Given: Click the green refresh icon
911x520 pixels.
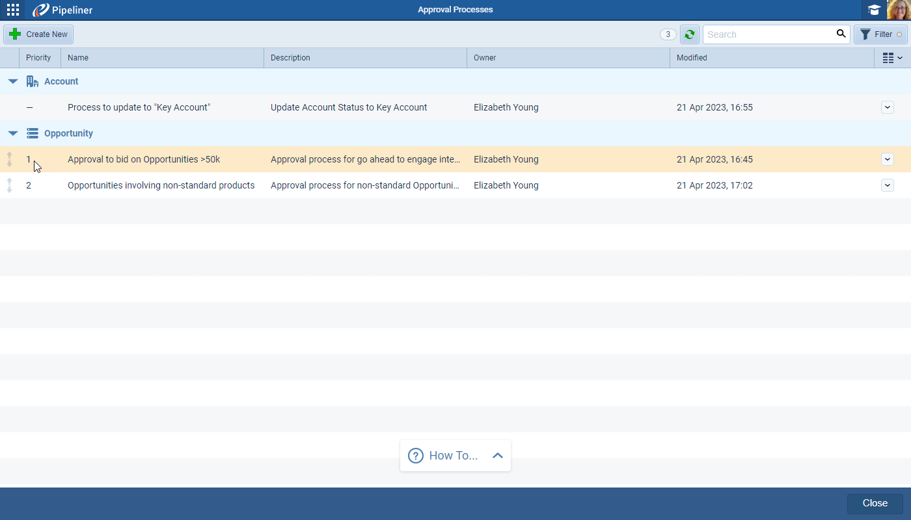Looking at the screenshot, I should coord(689,34).
